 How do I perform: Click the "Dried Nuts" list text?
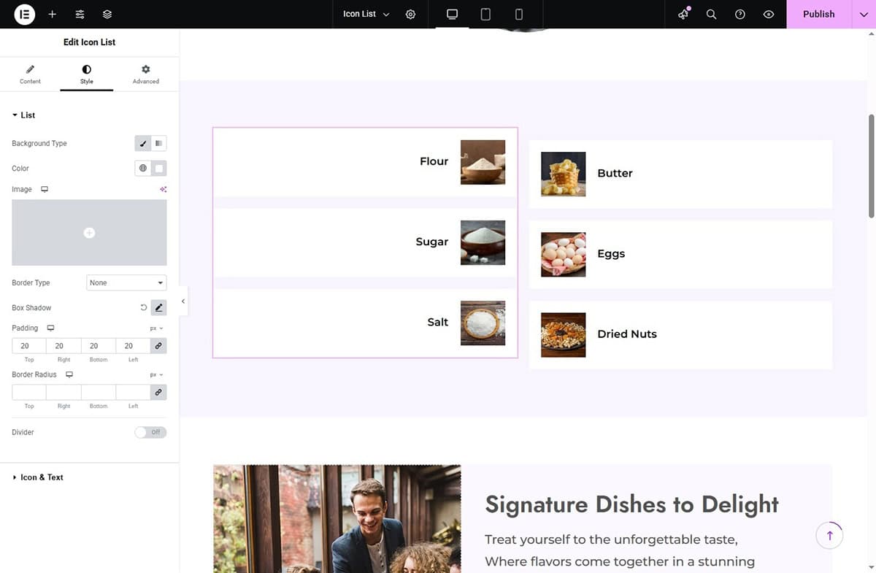(x=627, y=334)
